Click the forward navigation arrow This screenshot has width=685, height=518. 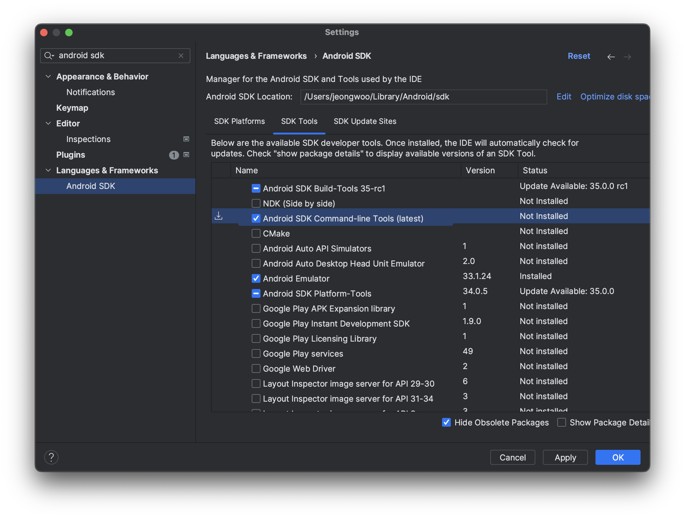[627, 57]
